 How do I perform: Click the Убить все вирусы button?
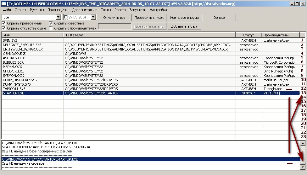point(184,18)
